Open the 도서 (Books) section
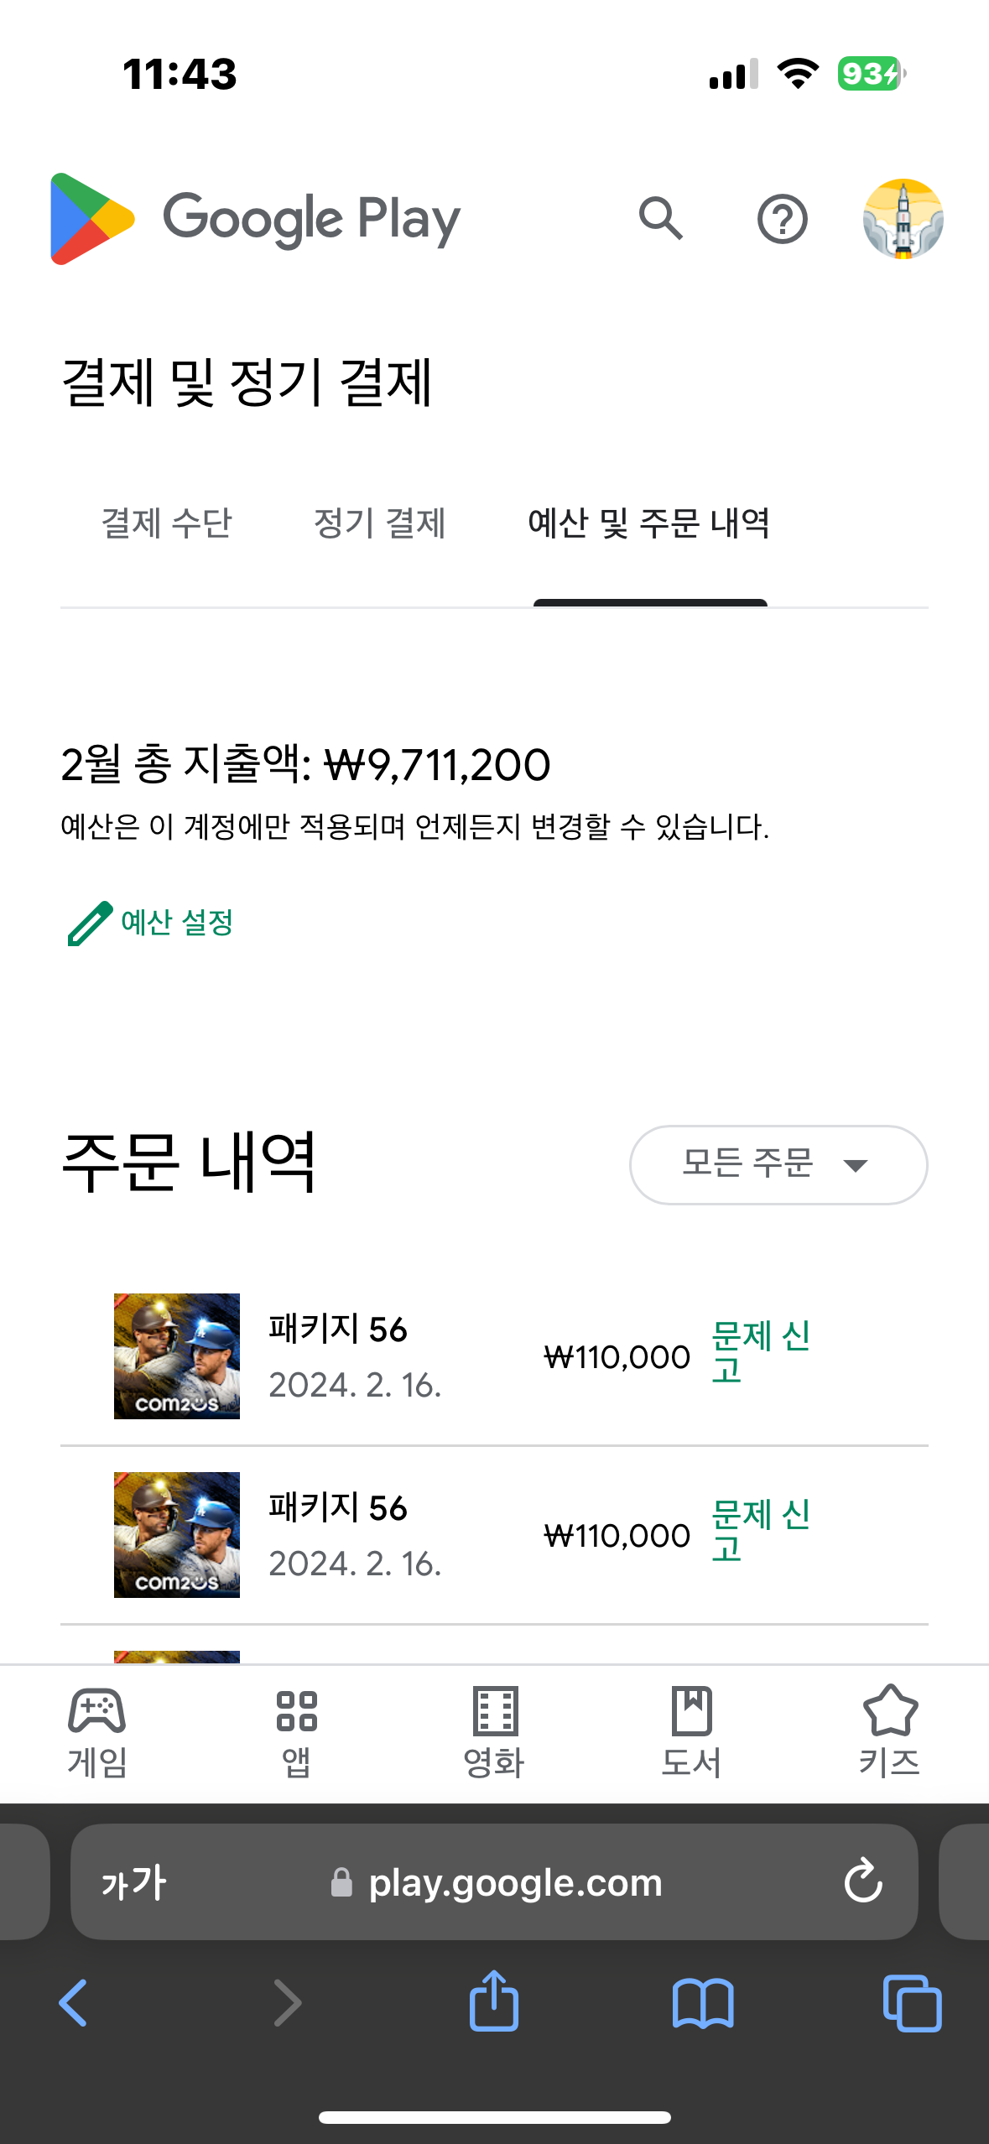The image size is (989, 2144). (691, 1733)
